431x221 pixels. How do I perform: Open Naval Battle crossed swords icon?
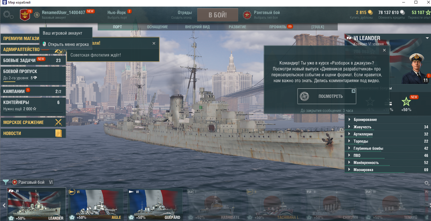(58, 122)
